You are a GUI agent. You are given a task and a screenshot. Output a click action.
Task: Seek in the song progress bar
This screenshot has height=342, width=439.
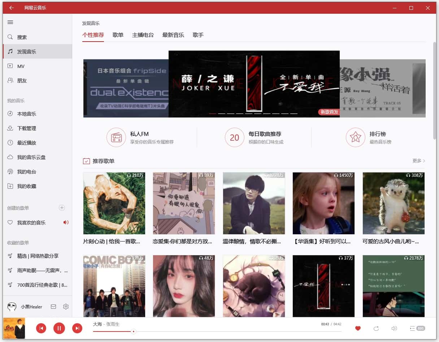pyautogui.click(x=217, y=332)
